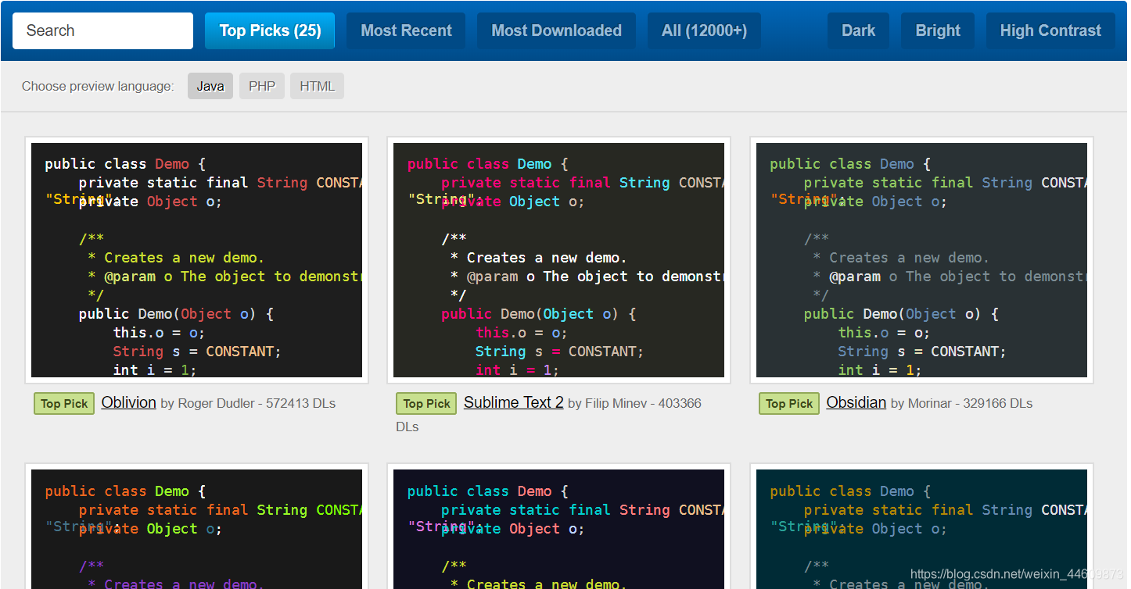Open the Sublime Text 2 preview thumbnail
The image size is (1131, 589).
[x=558, y=260]
